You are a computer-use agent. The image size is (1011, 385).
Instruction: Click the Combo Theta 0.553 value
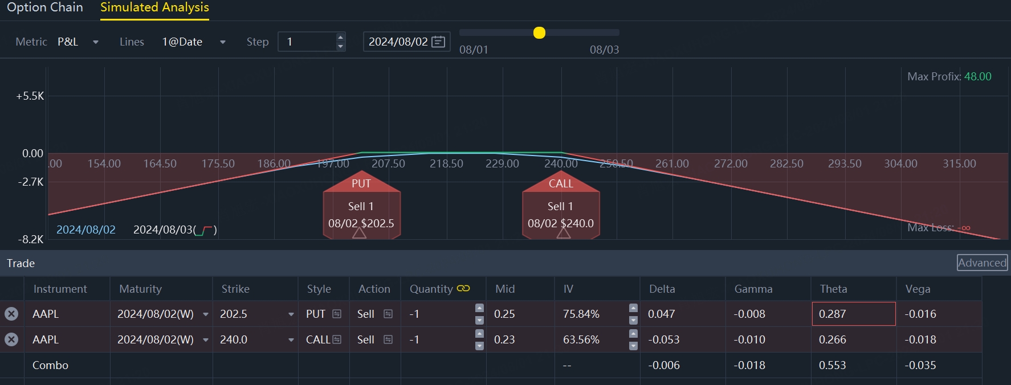point(832,365)
